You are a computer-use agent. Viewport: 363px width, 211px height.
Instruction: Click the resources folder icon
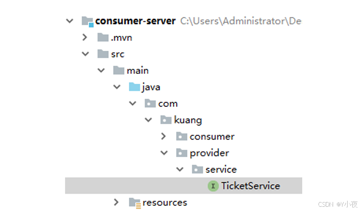[x=135, y=202]
